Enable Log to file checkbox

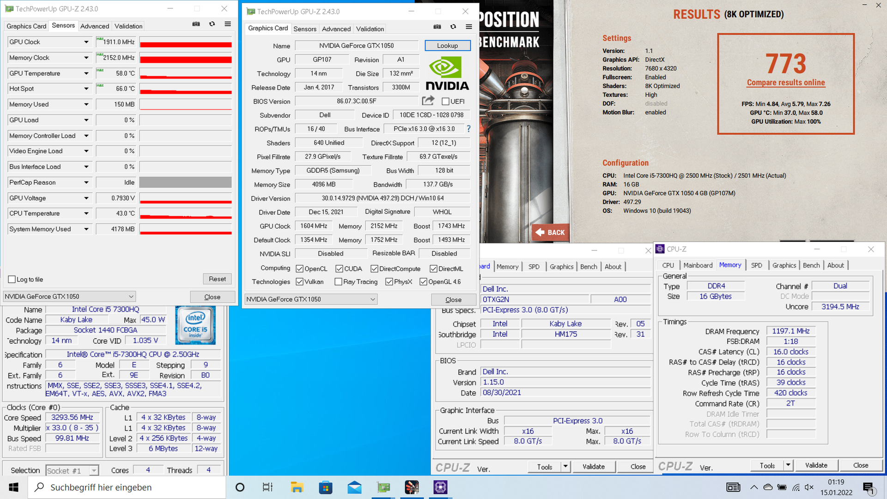click(x=12, y=280)
